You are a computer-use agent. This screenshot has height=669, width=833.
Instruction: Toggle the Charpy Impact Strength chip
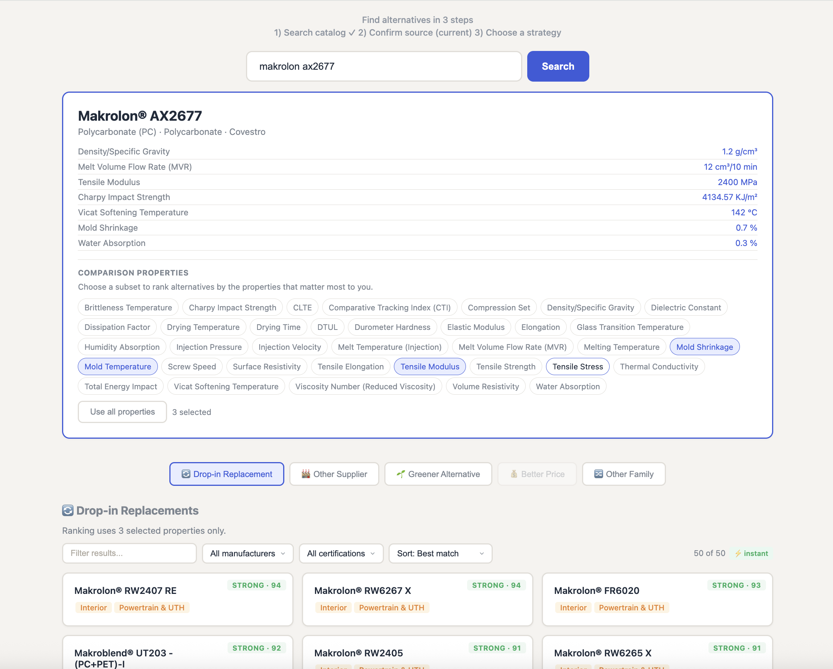click(232, 307)
